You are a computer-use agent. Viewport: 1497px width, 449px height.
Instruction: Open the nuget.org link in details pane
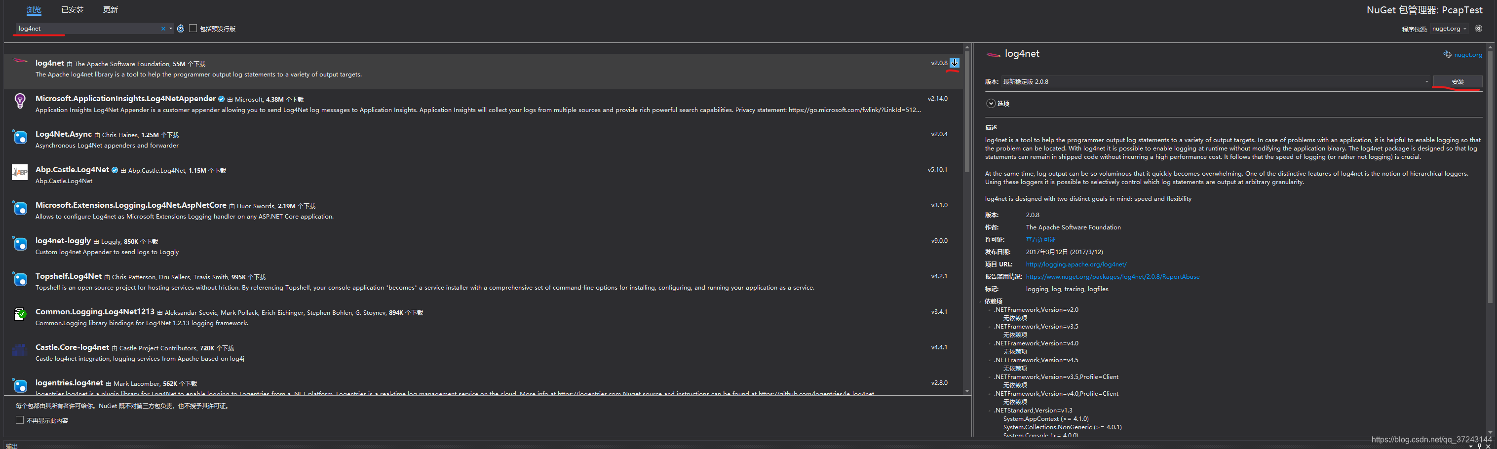(x=1468, y=55)
